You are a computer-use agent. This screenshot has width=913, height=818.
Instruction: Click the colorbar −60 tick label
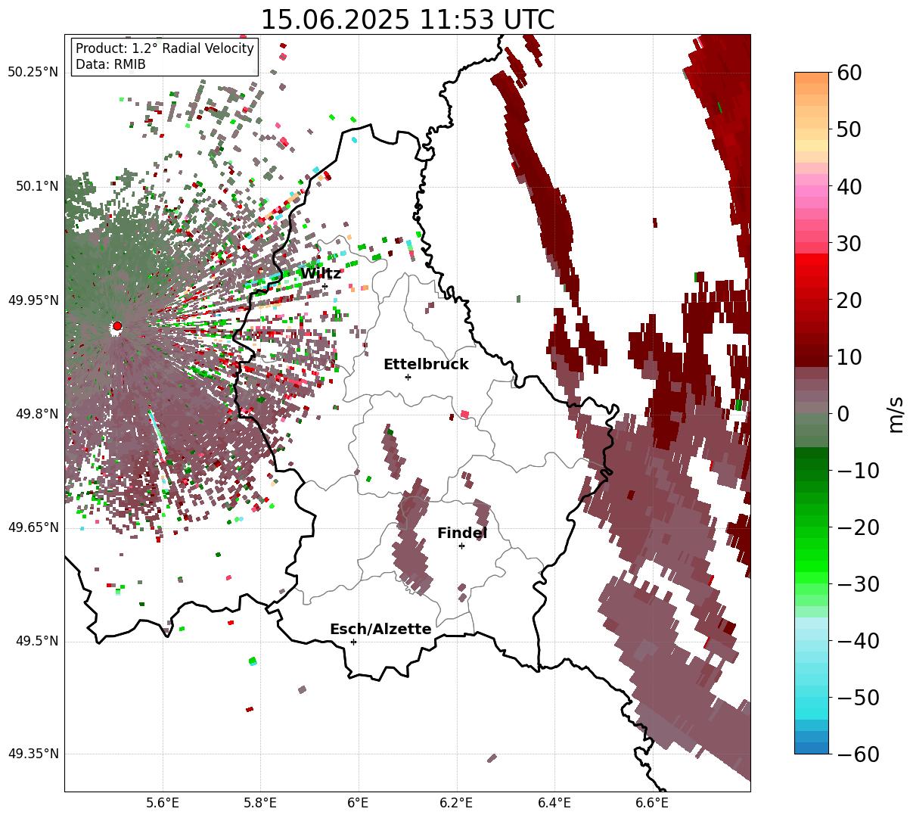[x=858, y=754]
